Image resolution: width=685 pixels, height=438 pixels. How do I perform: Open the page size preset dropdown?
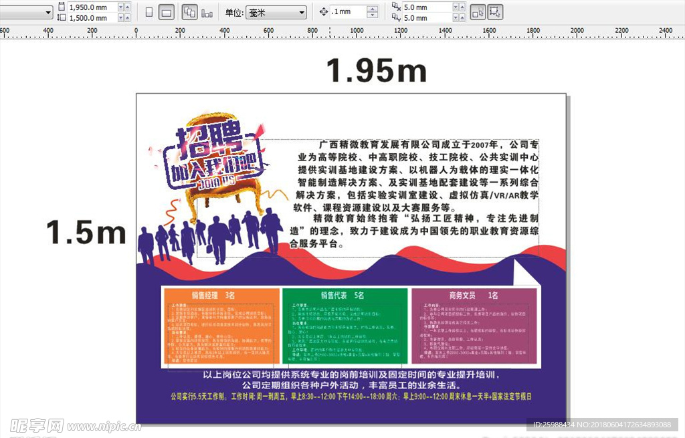[x=27, y=13]
